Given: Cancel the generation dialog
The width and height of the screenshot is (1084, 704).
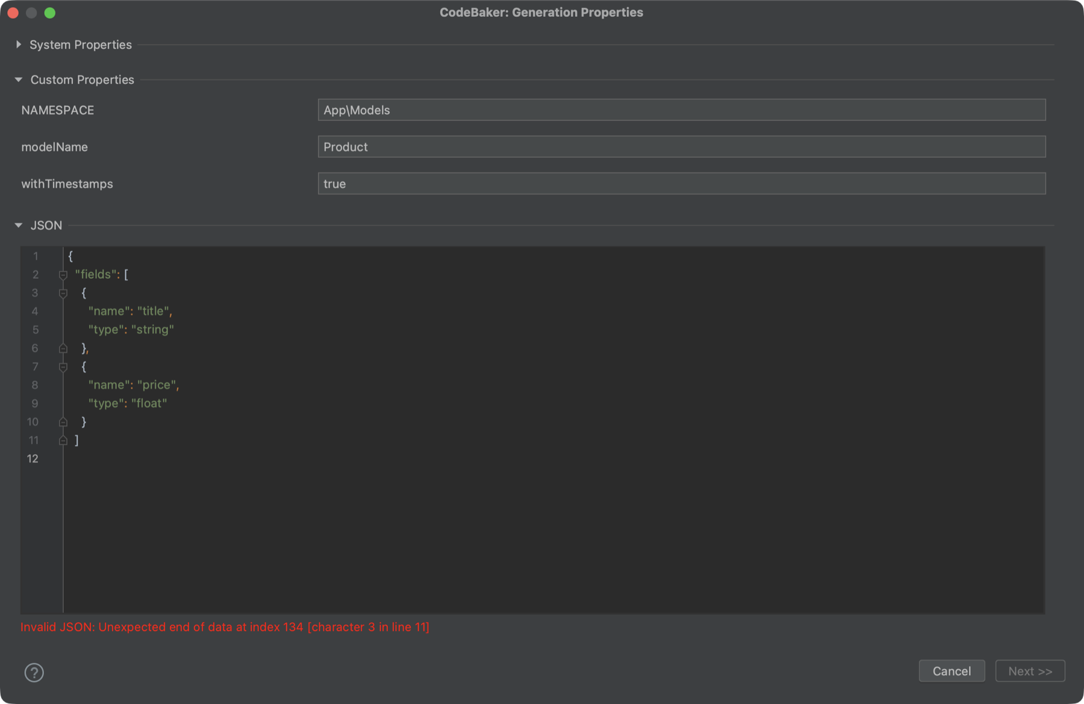Looking at the screenshot, I should coord(952,671).
